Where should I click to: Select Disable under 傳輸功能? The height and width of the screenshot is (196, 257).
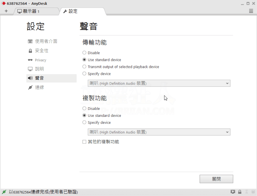point(84,53)
